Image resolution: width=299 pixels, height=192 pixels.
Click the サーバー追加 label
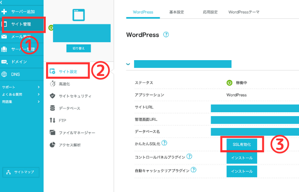click(23, 12)
